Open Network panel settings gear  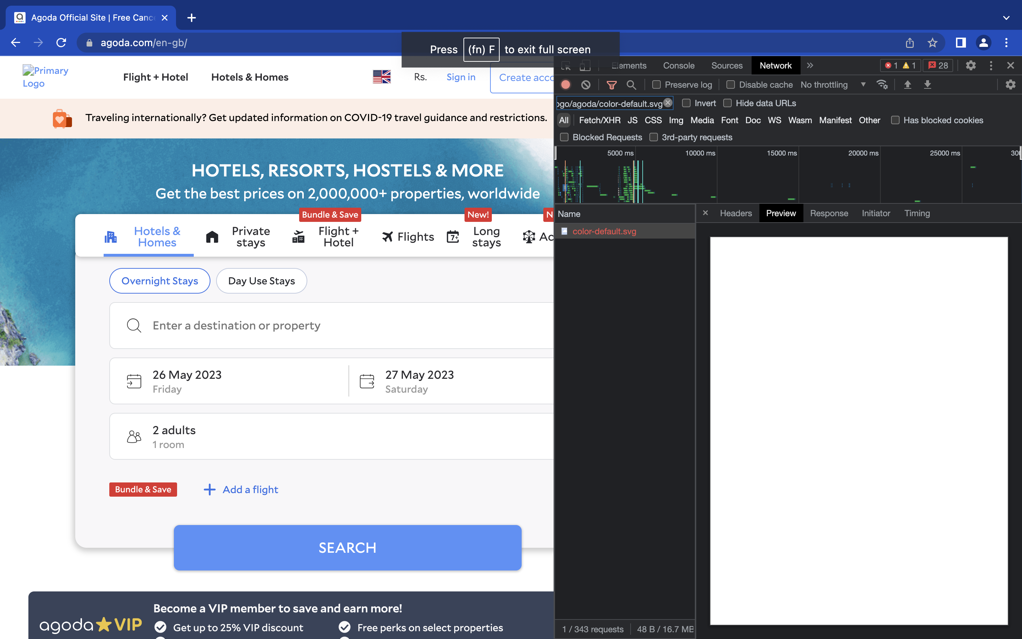coord(1011,84)
